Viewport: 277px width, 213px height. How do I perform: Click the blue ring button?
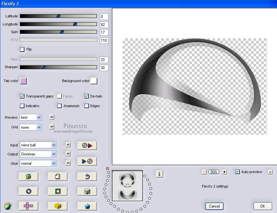click(29, 191)
